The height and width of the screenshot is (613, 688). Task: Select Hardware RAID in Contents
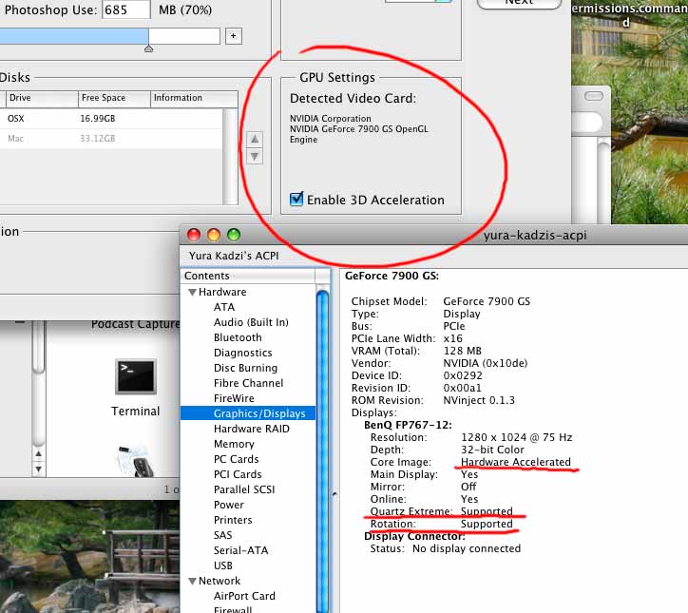click(x=252, y=429)
